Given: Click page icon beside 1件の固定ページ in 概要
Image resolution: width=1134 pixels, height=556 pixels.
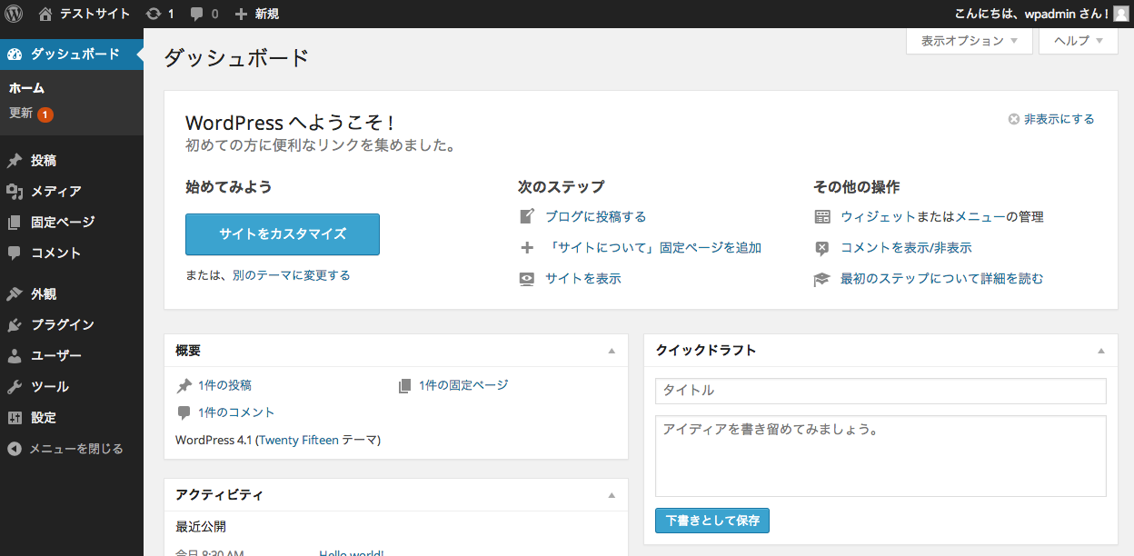Looking at the screenshot, I should pyautogui.click(x=405, y=385).
